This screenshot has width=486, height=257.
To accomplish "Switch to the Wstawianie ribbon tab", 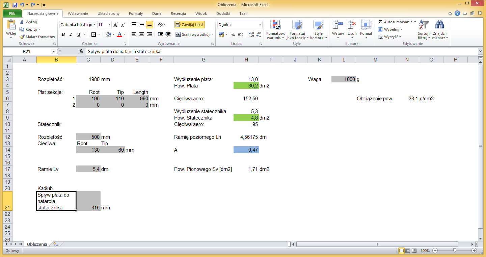I will (x=78, y=14).
